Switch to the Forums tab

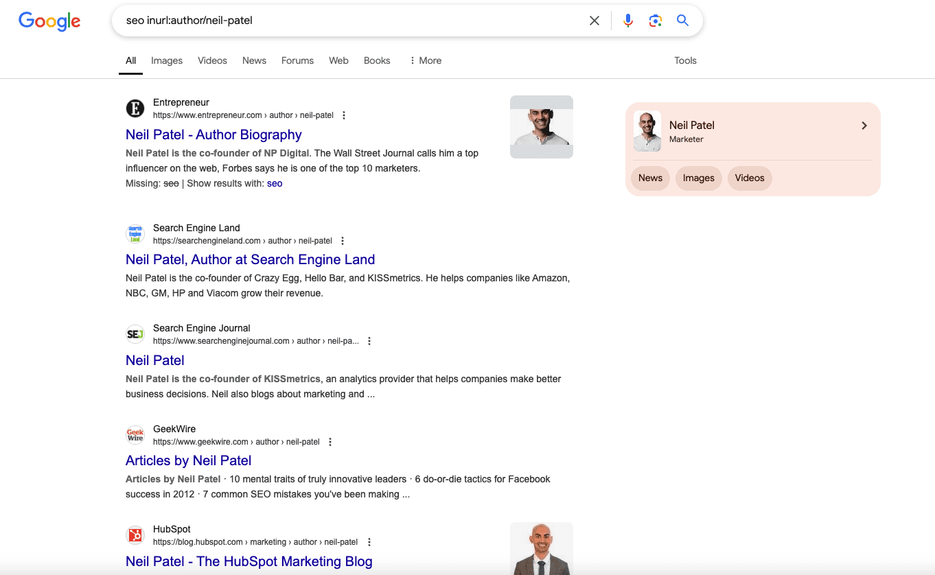tap(297, 60)
